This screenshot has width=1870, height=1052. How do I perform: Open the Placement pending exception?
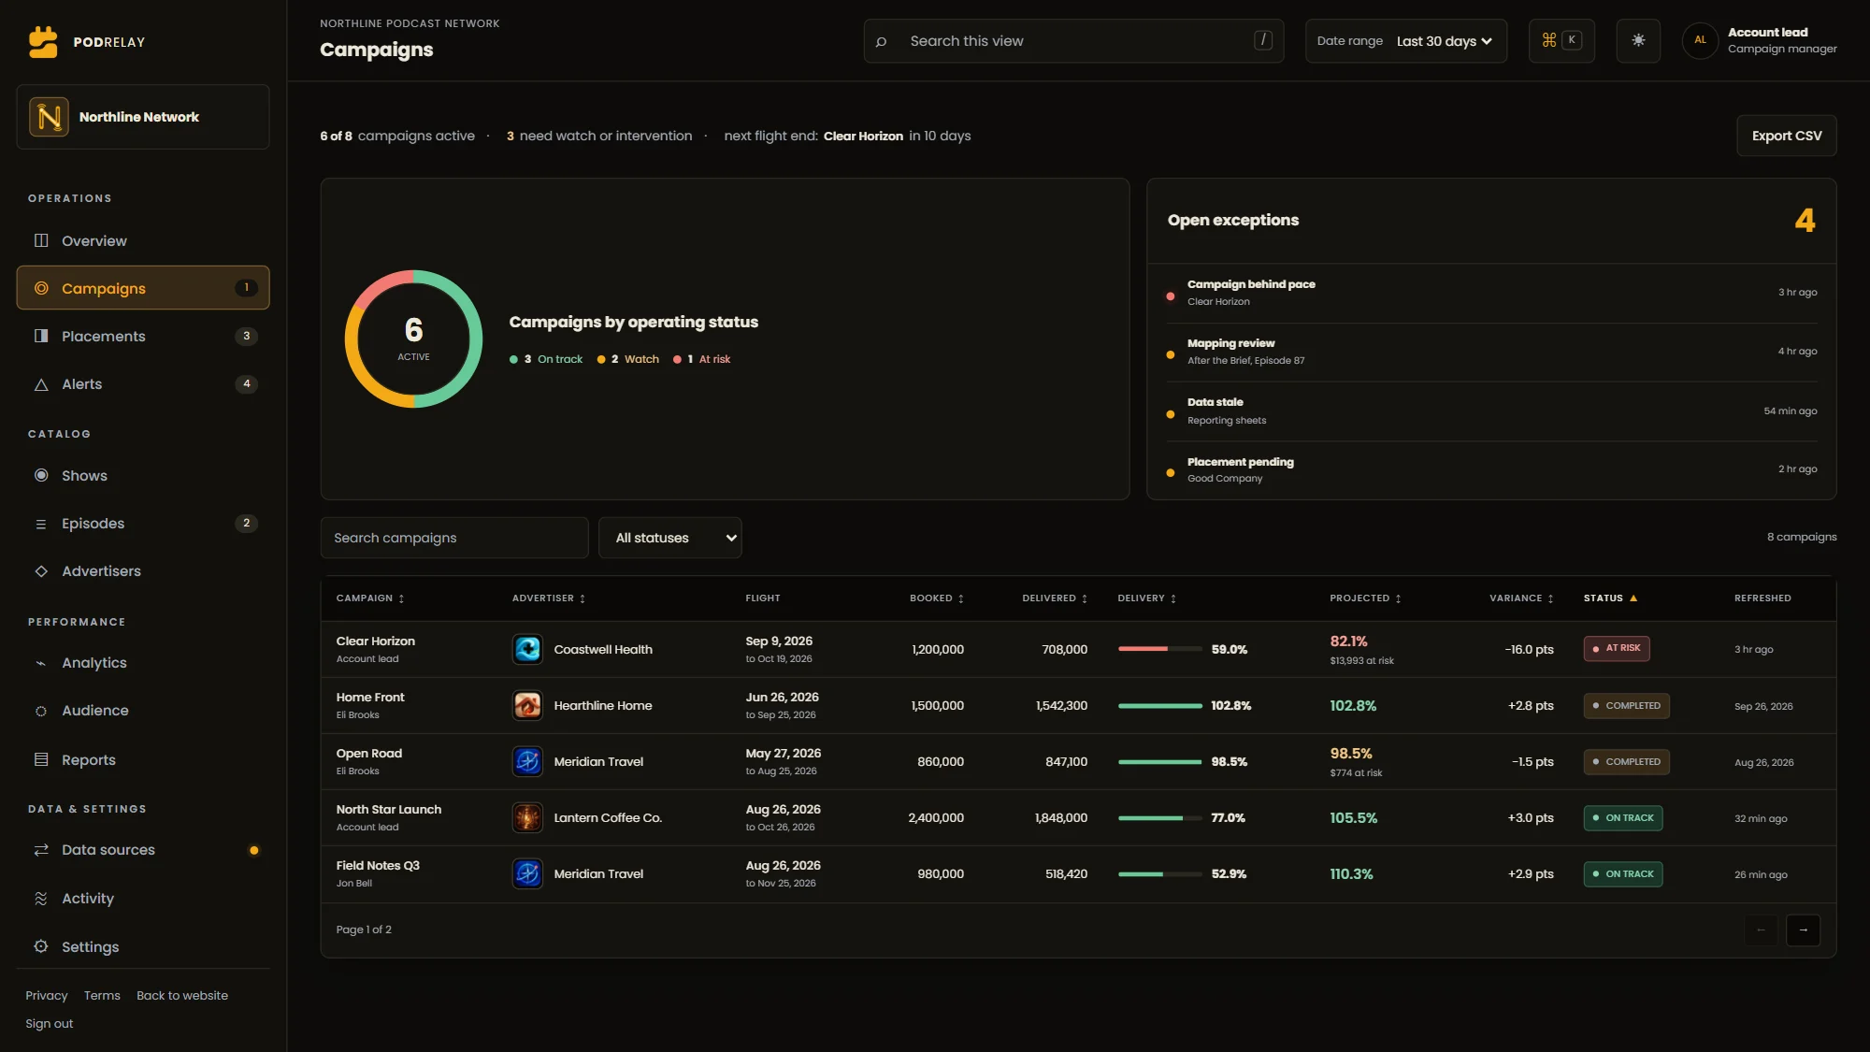click(1491, 469)
